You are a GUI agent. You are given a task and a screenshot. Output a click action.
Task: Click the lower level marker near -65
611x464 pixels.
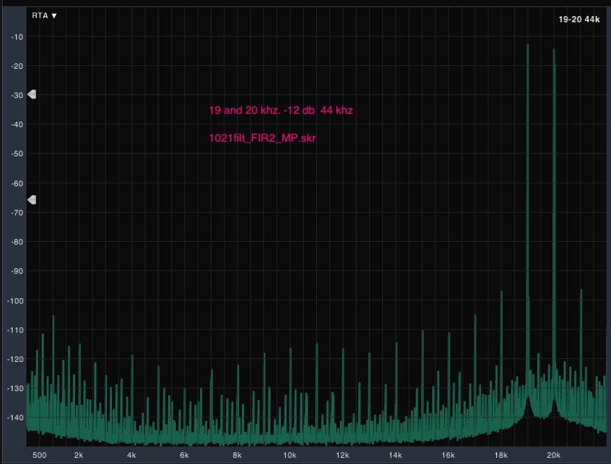tap(31, 199)
